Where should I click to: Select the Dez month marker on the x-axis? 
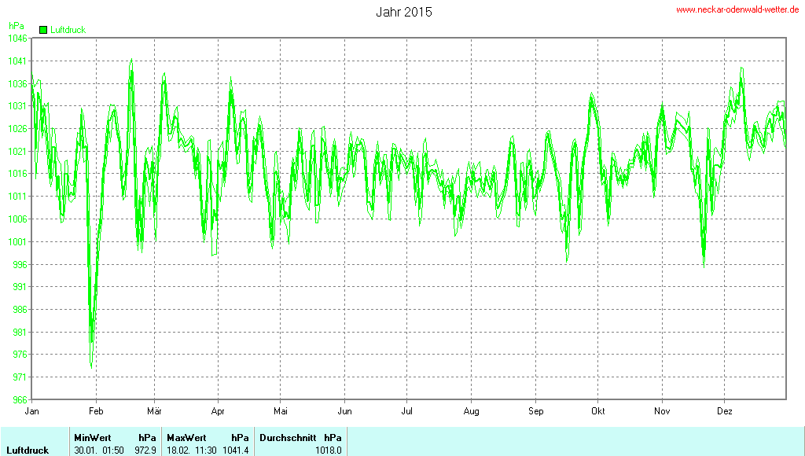(725, 411)
